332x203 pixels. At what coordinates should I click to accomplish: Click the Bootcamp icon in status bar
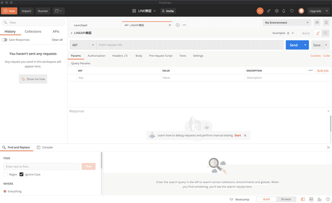[x=232, y=199]
